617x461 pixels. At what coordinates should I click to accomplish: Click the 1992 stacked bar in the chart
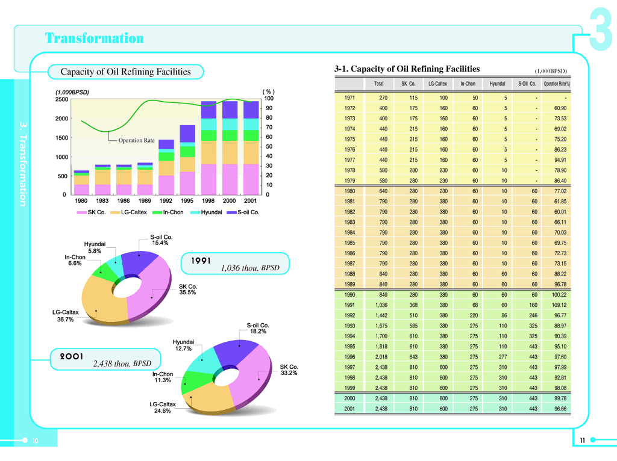(x=166, y=167)
